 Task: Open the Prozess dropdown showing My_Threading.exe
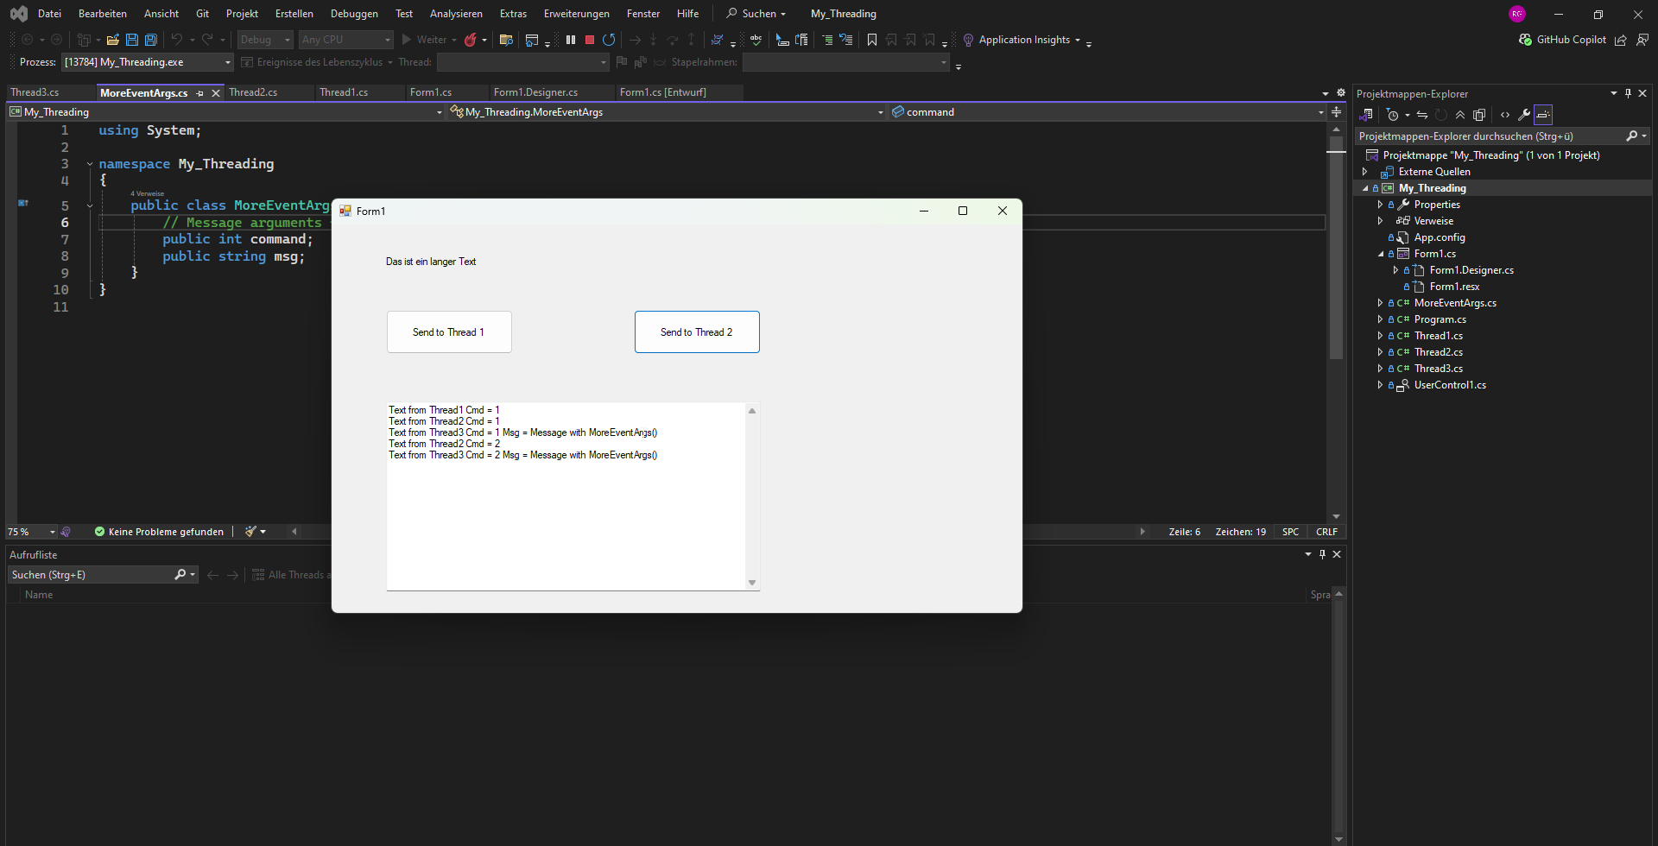(x=228, y=62)
